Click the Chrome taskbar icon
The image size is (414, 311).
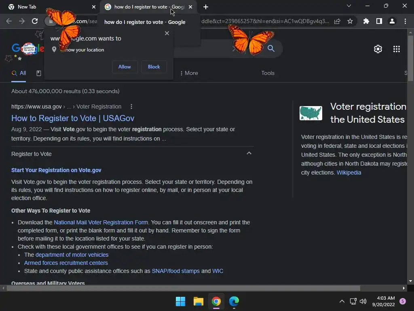216,301
